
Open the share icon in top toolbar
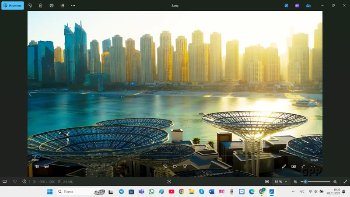click(x=62, y=6)
